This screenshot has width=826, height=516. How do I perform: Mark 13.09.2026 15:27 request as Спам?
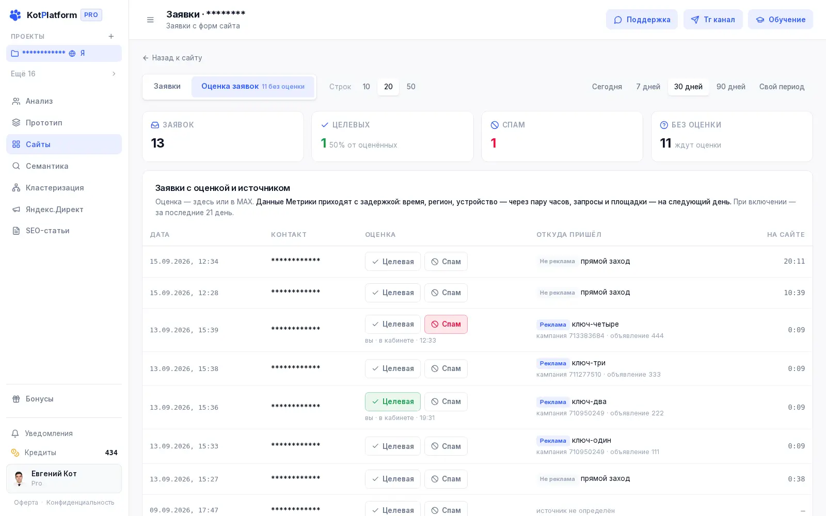[x=446, y=479]
